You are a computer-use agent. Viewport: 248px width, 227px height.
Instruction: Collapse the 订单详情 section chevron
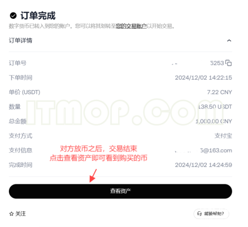coord(229,41)
